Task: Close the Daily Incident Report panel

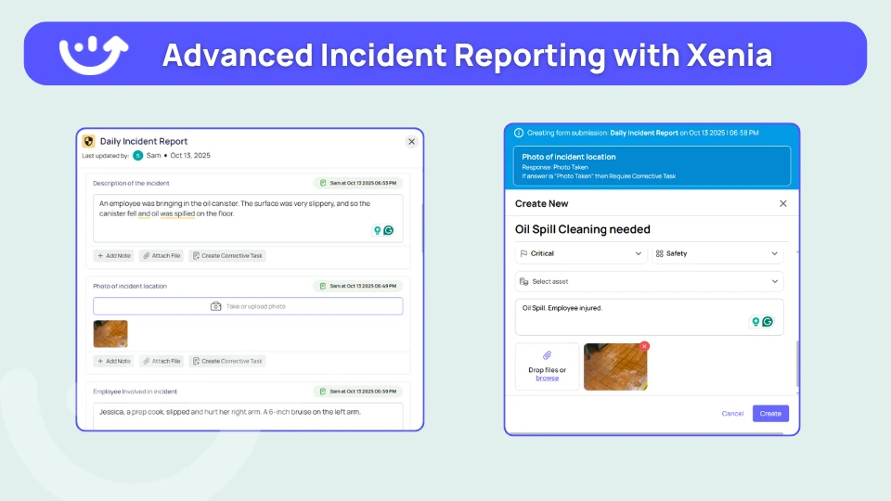Action: tap(411, 141)
